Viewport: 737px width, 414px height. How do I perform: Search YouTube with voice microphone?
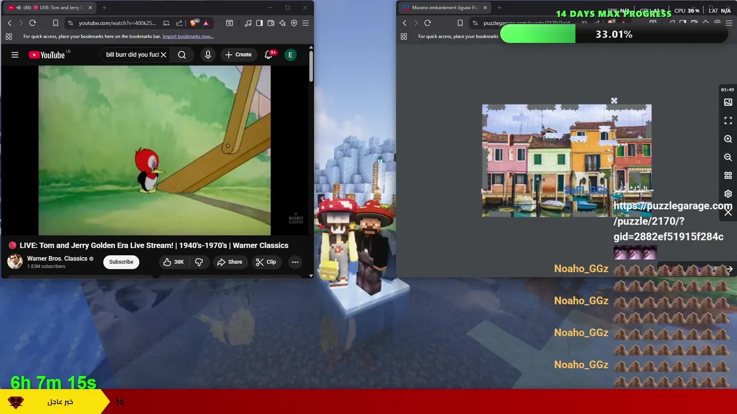point(208,55)
